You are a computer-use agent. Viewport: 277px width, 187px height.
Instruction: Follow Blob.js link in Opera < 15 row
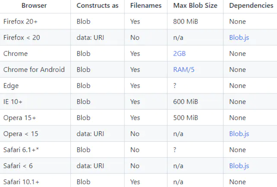[239, 134]
